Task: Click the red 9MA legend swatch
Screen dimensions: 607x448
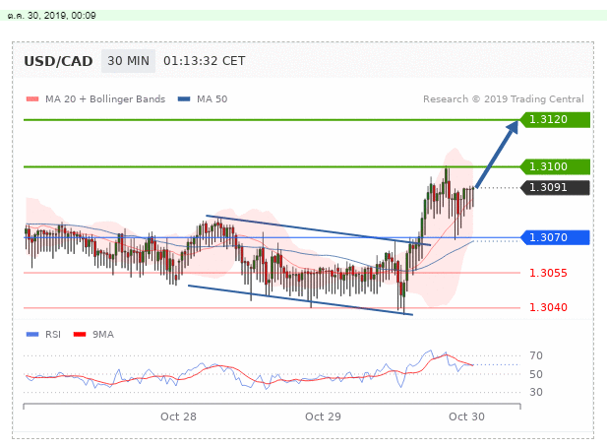Action: click(x=80, y=334)
